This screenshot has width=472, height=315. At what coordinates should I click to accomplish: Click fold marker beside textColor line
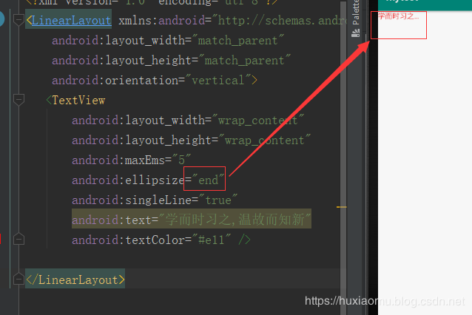[18, 239]
